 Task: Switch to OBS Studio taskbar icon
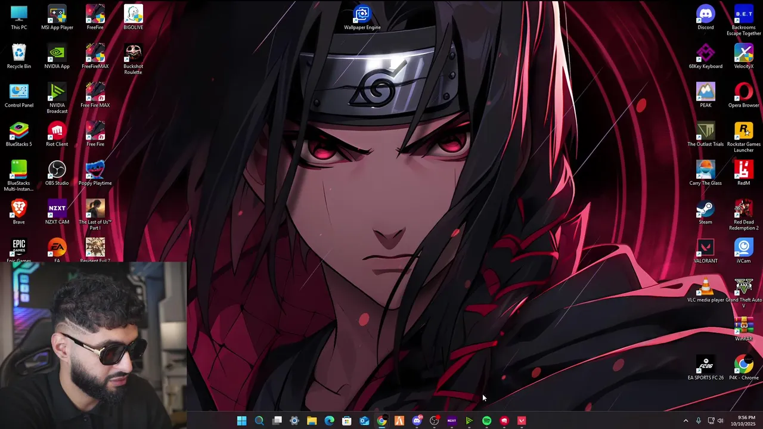[434, 421]
